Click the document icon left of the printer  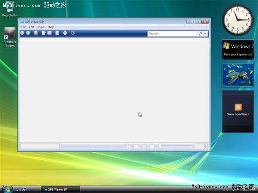coord(57,33)
